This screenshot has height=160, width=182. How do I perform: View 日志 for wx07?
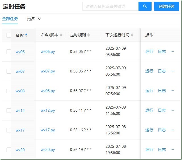coord(162,71)
